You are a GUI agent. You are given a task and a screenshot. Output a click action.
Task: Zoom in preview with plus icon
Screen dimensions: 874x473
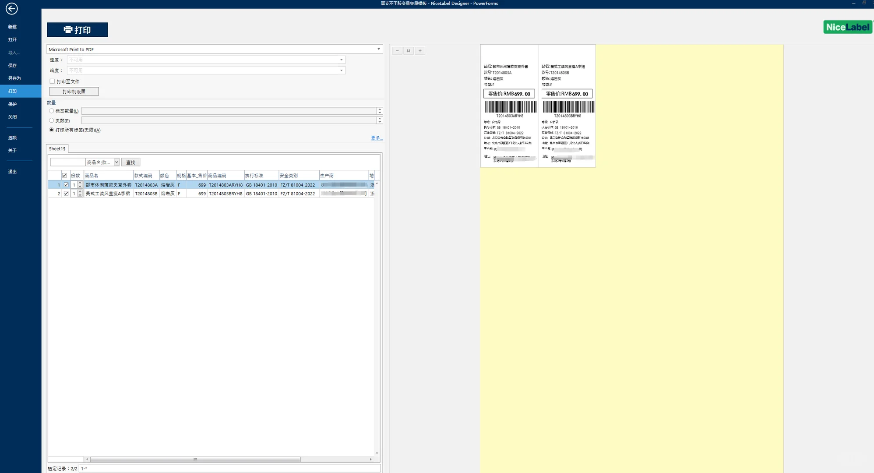[420, 51]
